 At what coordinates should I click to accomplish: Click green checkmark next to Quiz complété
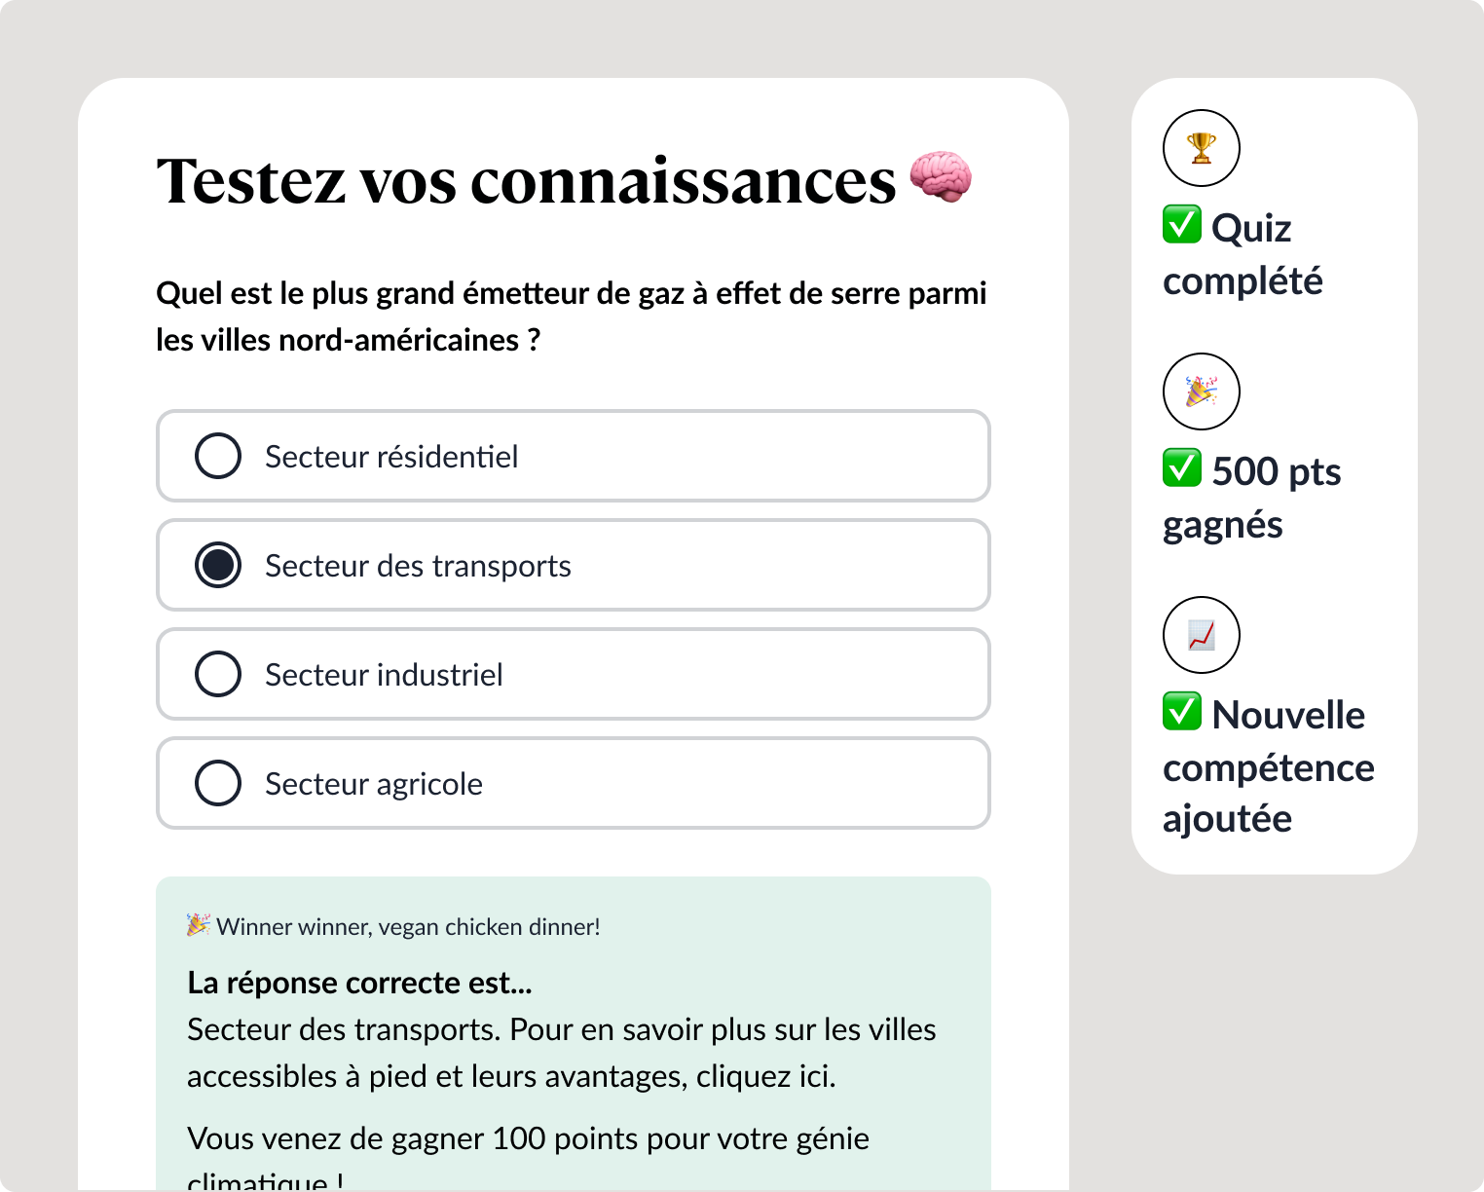pos(1182,224)
